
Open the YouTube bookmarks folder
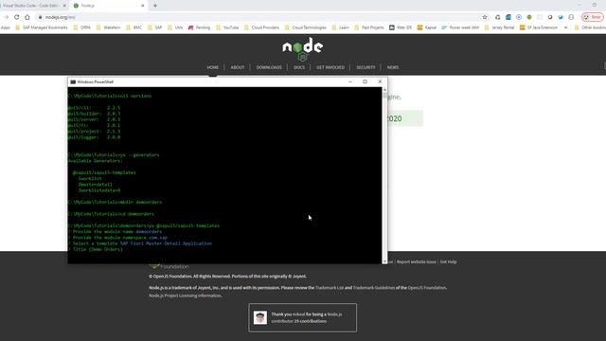(x=227, y=27)
